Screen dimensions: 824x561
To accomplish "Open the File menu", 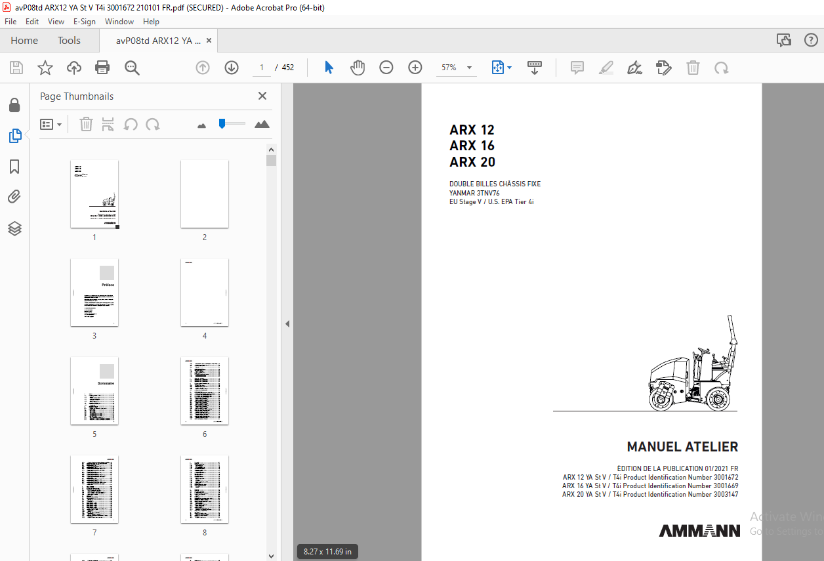I will 10,22.
